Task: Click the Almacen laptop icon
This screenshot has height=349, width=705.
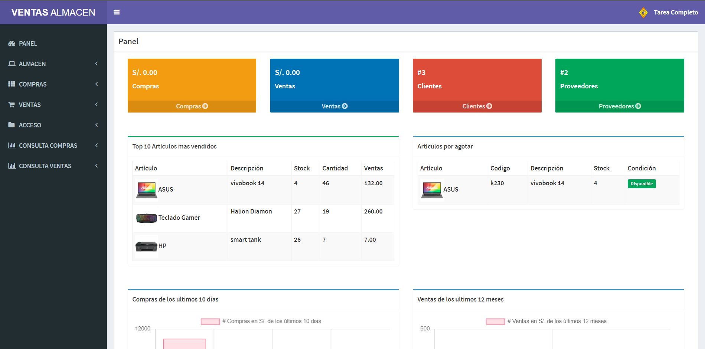Action: (x=12, y=64)
